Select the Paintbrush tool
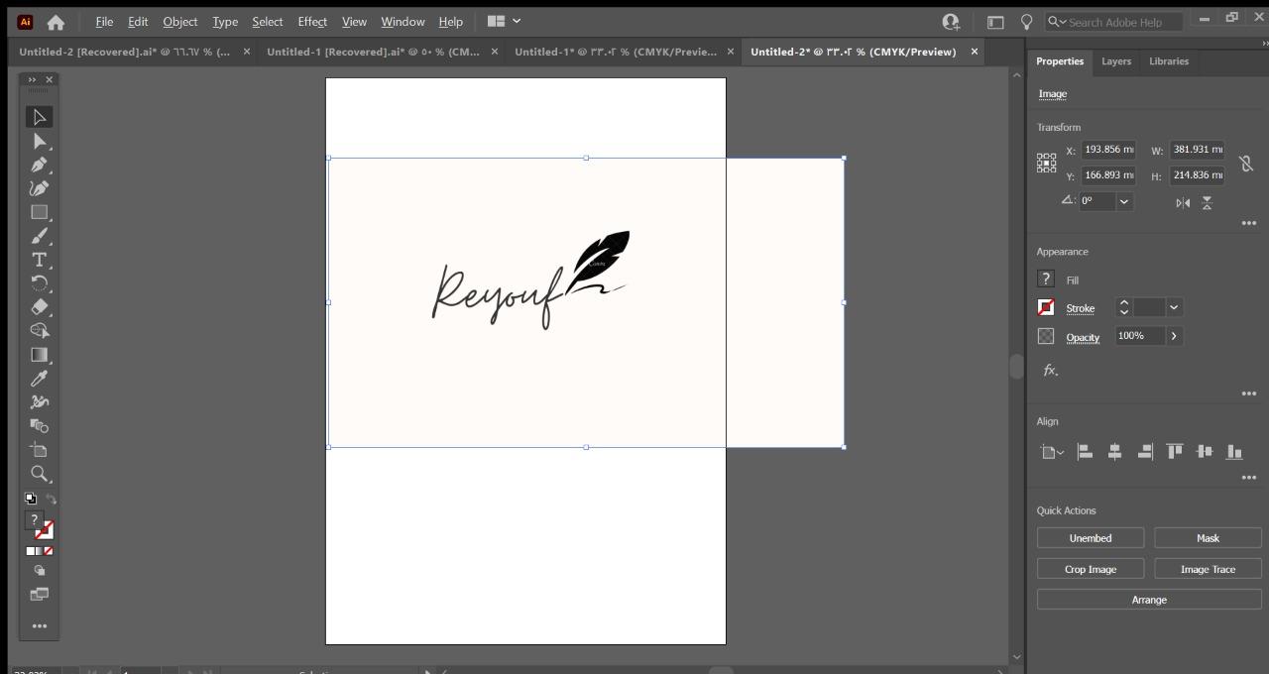Image resolution: width=1269 pixels, height=674 pixels. click(40, 236)
